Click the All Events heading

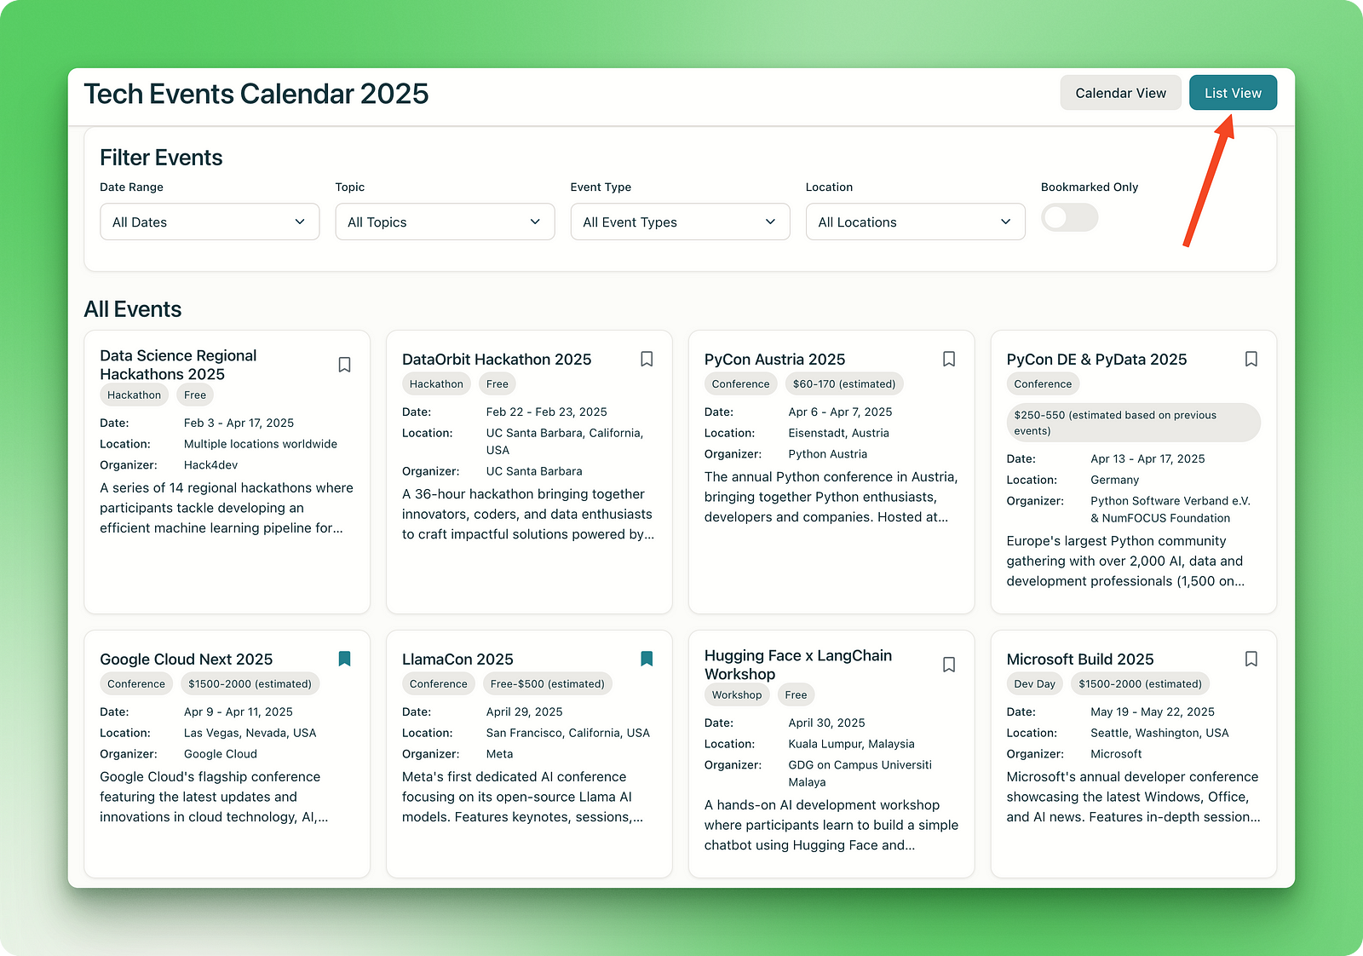click(x=133, y=309)
